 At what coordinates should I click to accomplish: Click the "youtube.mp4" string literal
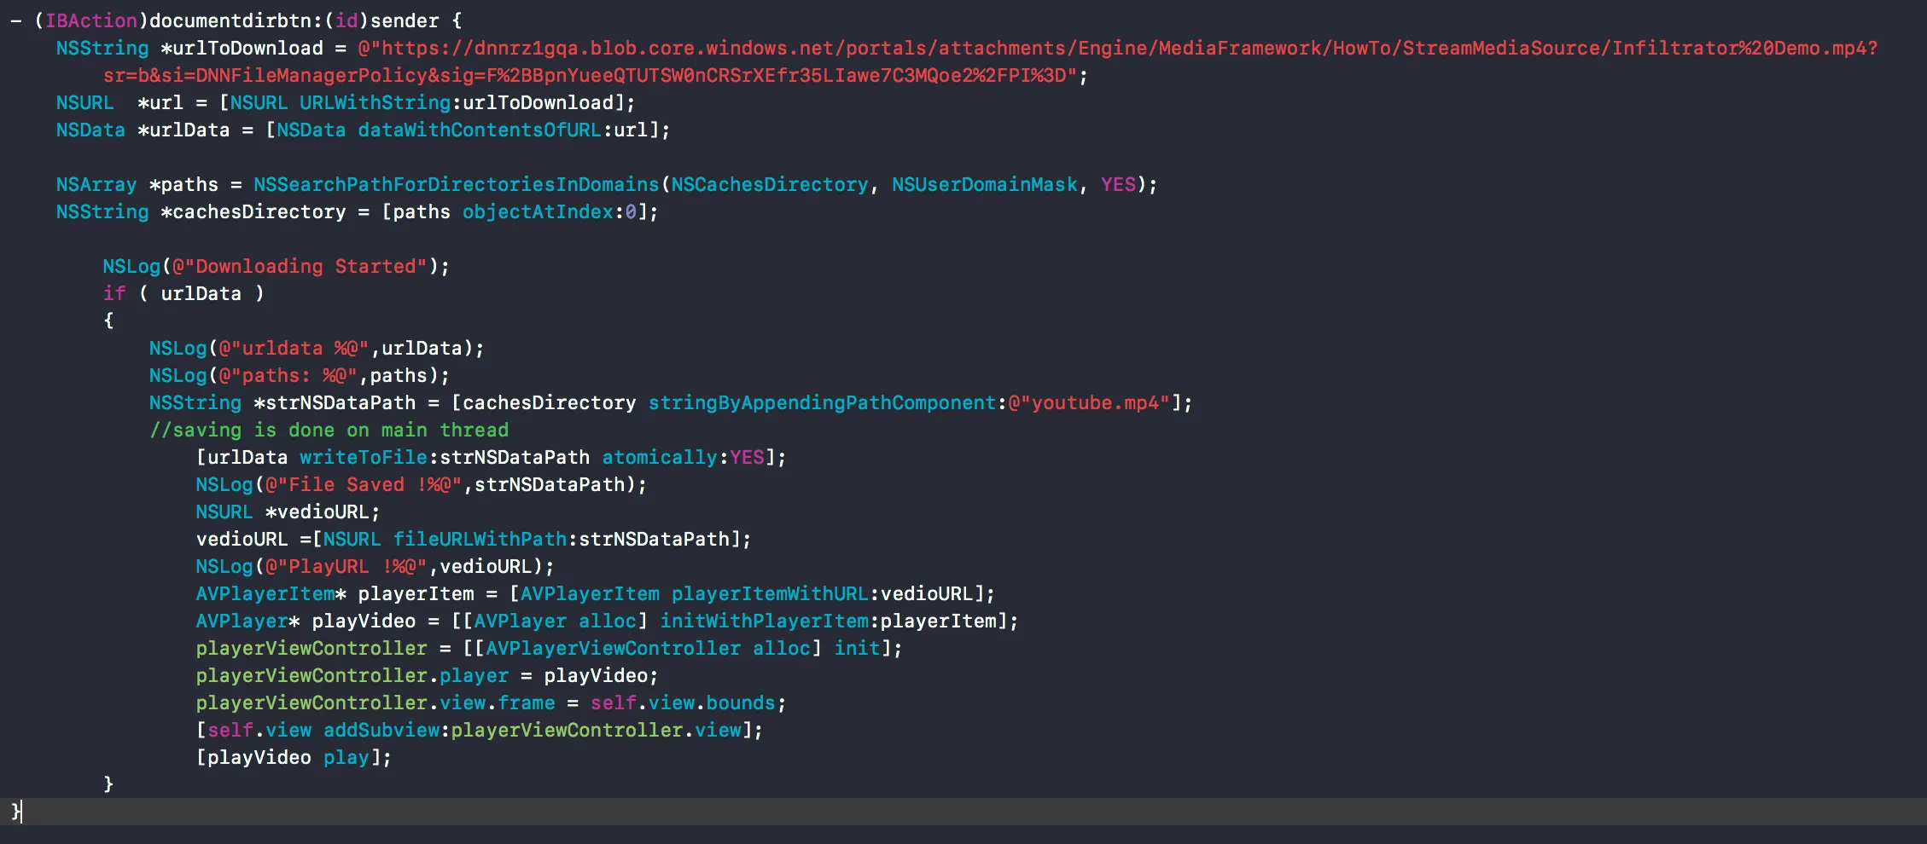coord(1090,402)
